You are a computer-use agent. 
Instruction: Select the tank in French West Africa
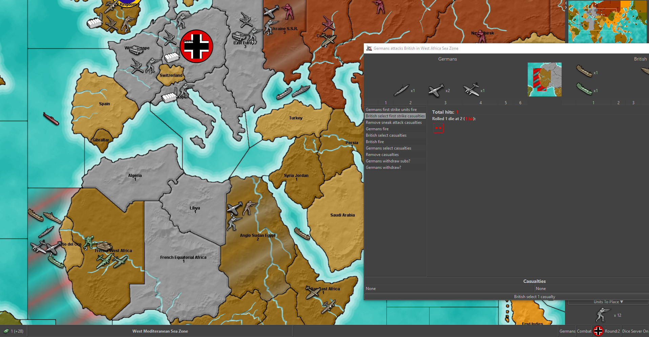point(104,246)
